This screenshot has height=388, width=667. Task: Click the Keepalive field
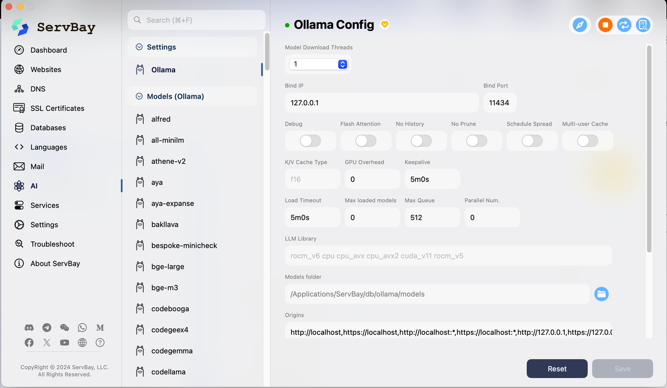(432, 179)
